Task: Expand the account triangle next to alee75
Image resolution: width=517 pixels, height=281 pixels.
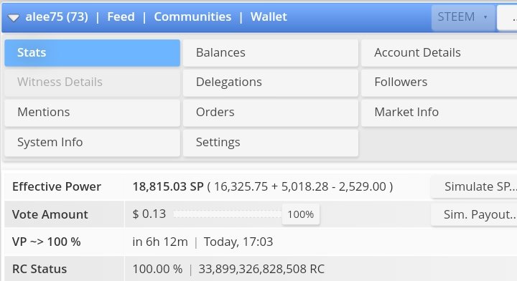Action: coord(14,17)
